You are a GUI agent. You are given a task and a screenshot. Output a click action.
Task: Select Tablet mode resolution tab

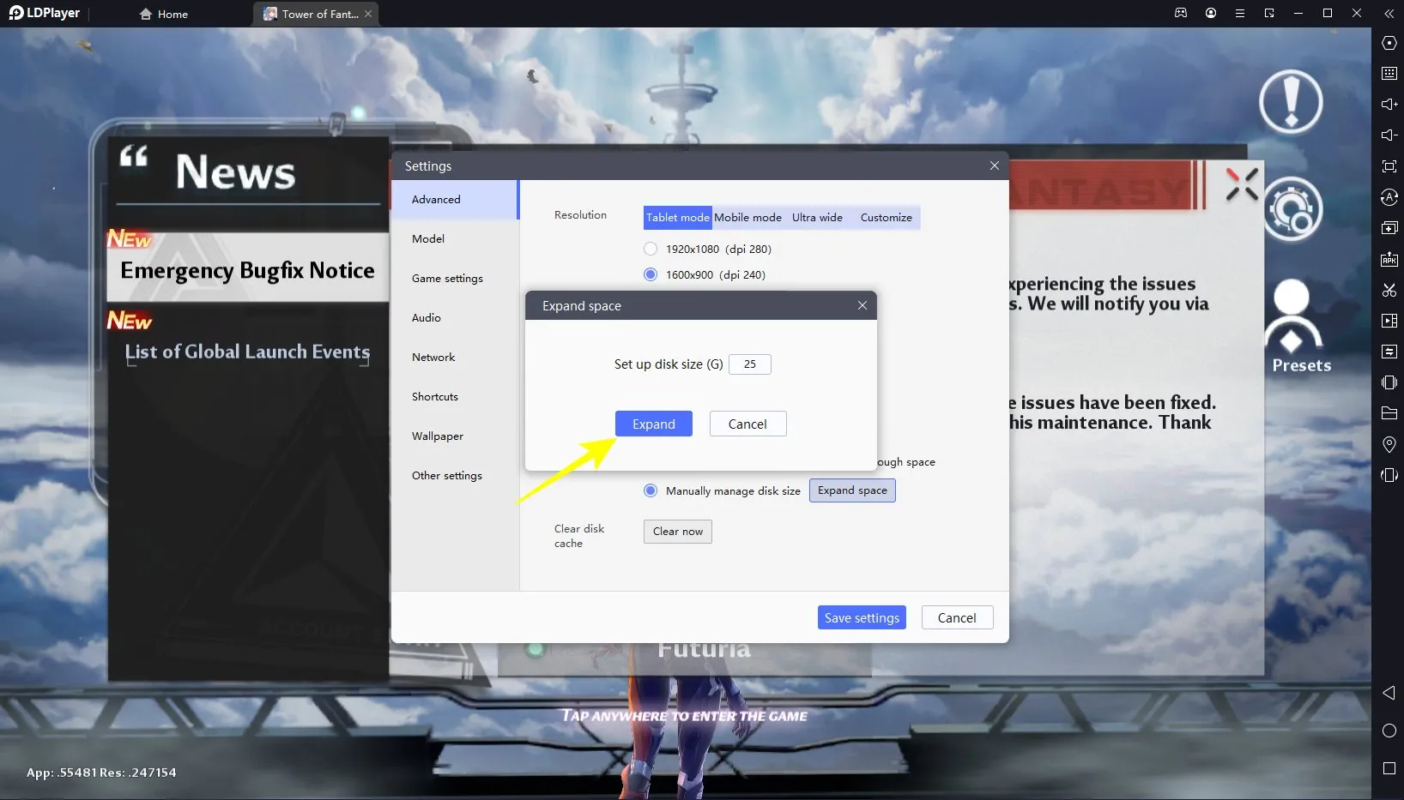678,218
